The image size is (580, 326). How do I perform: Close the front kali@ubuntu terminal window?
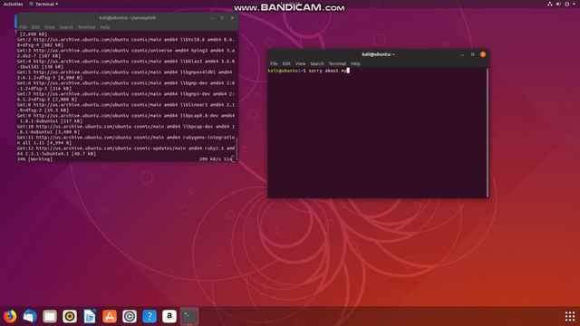click(483, 54)
